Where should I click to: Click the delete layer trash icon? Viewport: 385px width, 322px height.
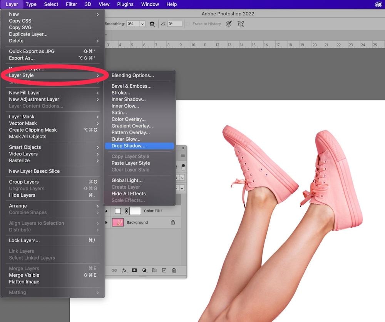pos(174,270)
